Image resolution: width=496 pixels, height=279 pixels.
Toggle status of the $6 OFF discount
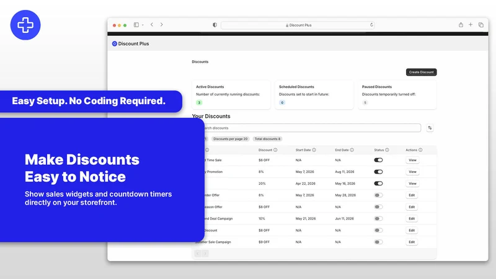[x=378, y=160]
